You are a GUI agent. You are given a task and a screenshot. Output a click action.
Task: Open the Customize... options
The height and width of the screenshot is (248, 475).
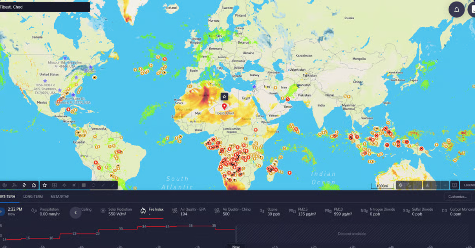point(457,196)
